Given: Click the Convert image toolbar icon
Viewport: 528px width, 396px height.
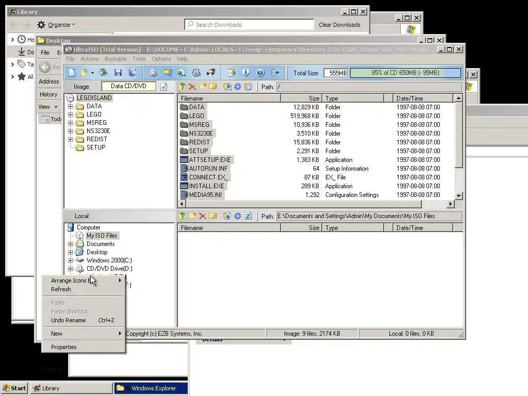Looking at the screenshot, I should [182, 73].
